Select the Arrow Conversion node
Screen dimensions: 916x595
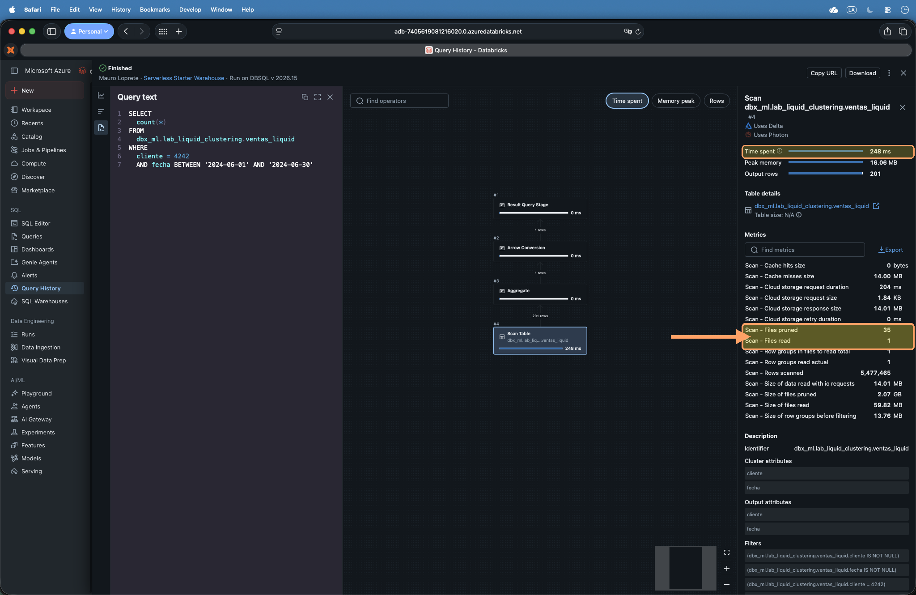(x=540, y=251)
